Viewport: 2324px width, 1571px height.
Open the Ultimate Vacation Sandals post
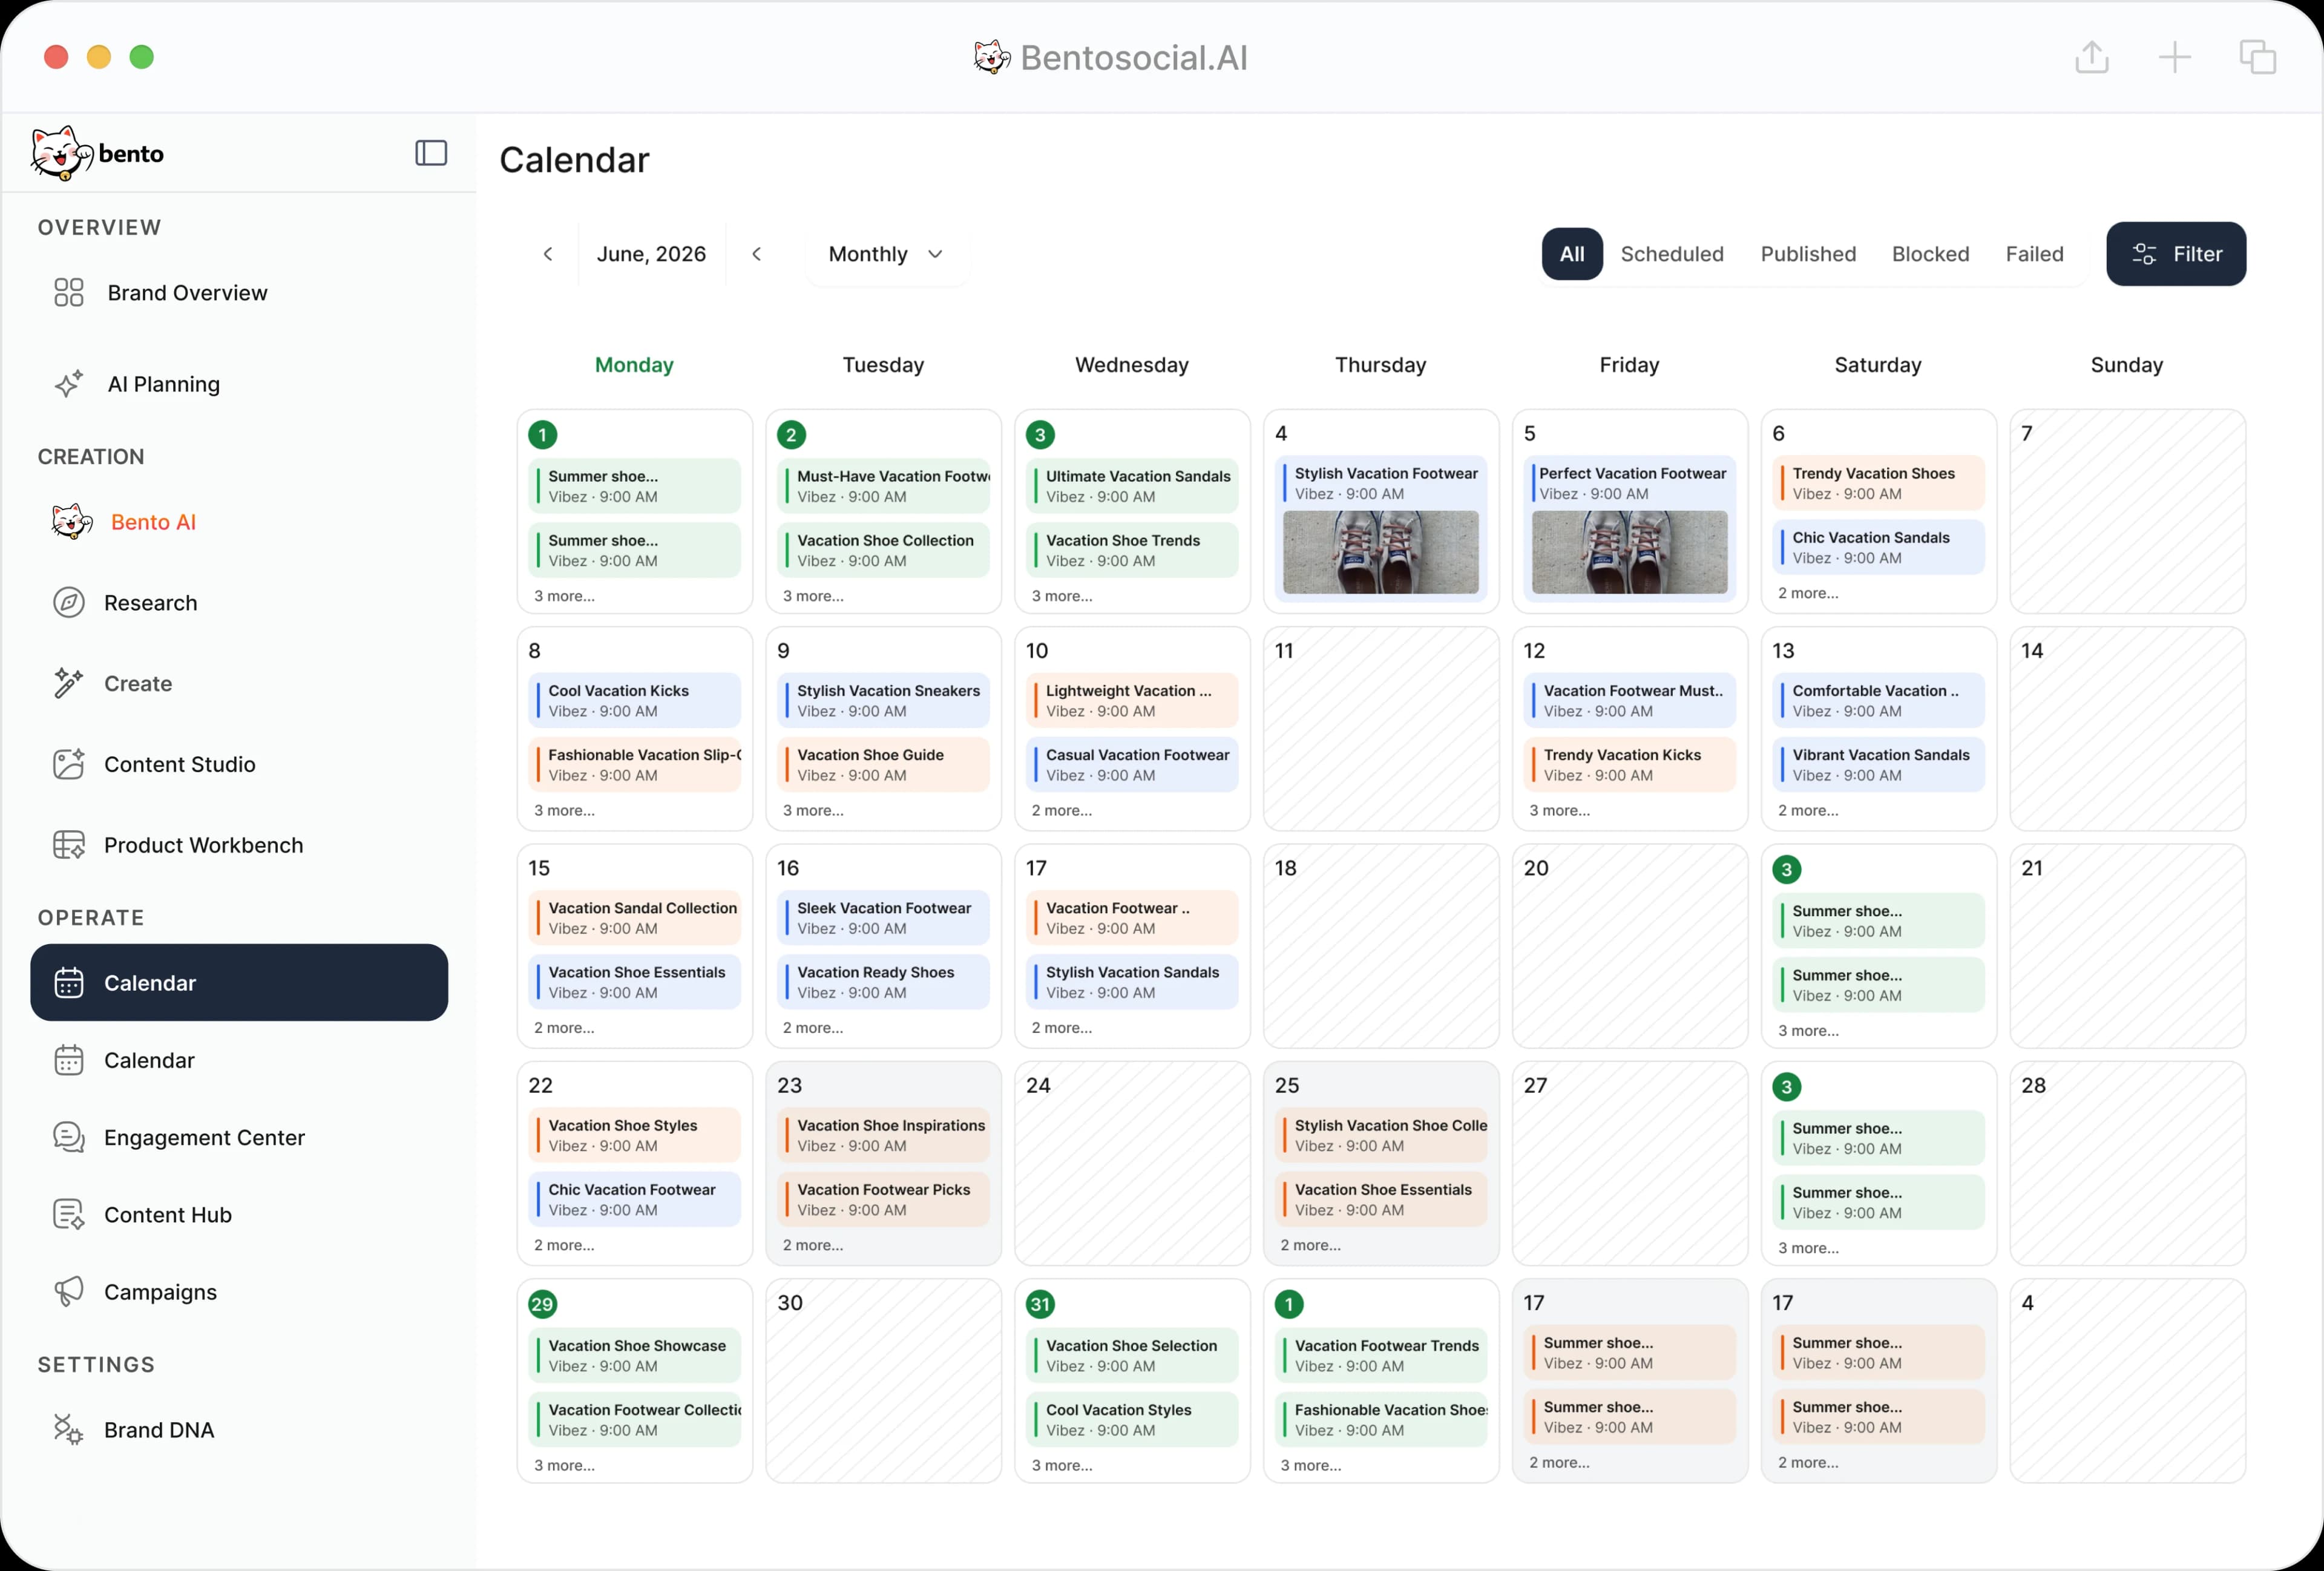coord(1132,486)
